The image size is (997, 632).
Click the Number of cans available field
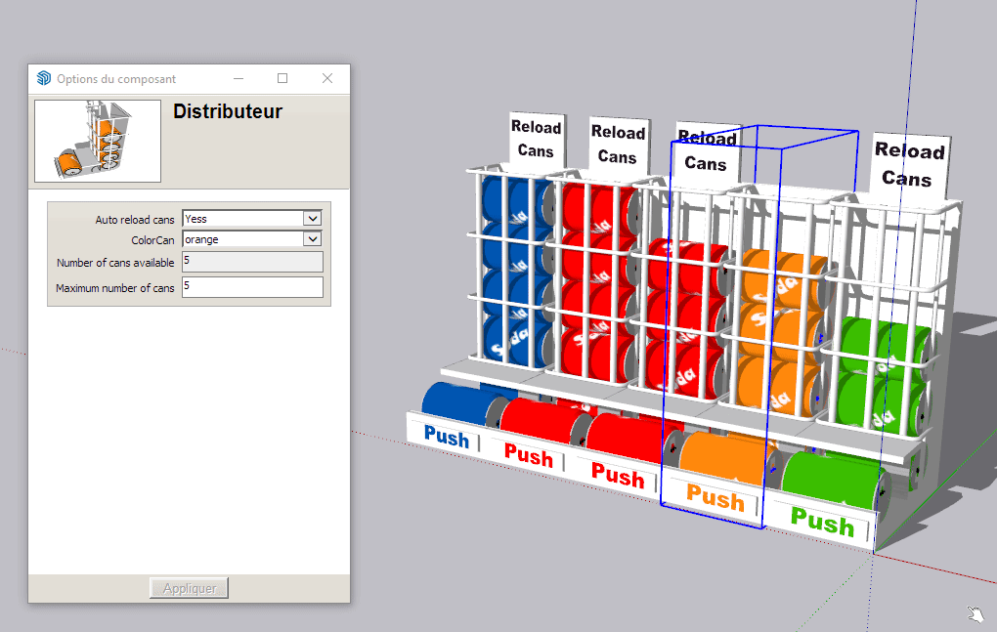pyautogui.click(x=252, y=262)
